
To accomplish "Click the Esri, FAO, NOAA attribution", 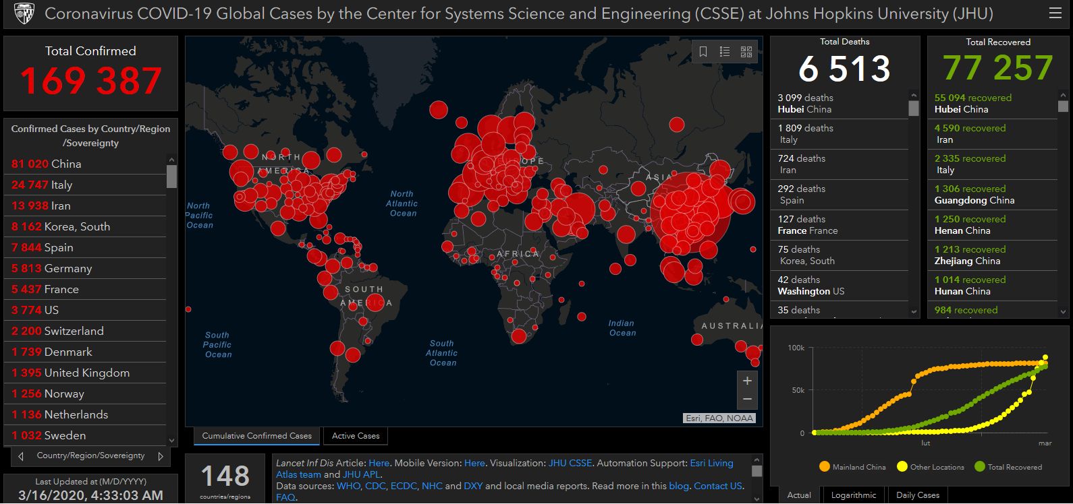I will [719, 418].
